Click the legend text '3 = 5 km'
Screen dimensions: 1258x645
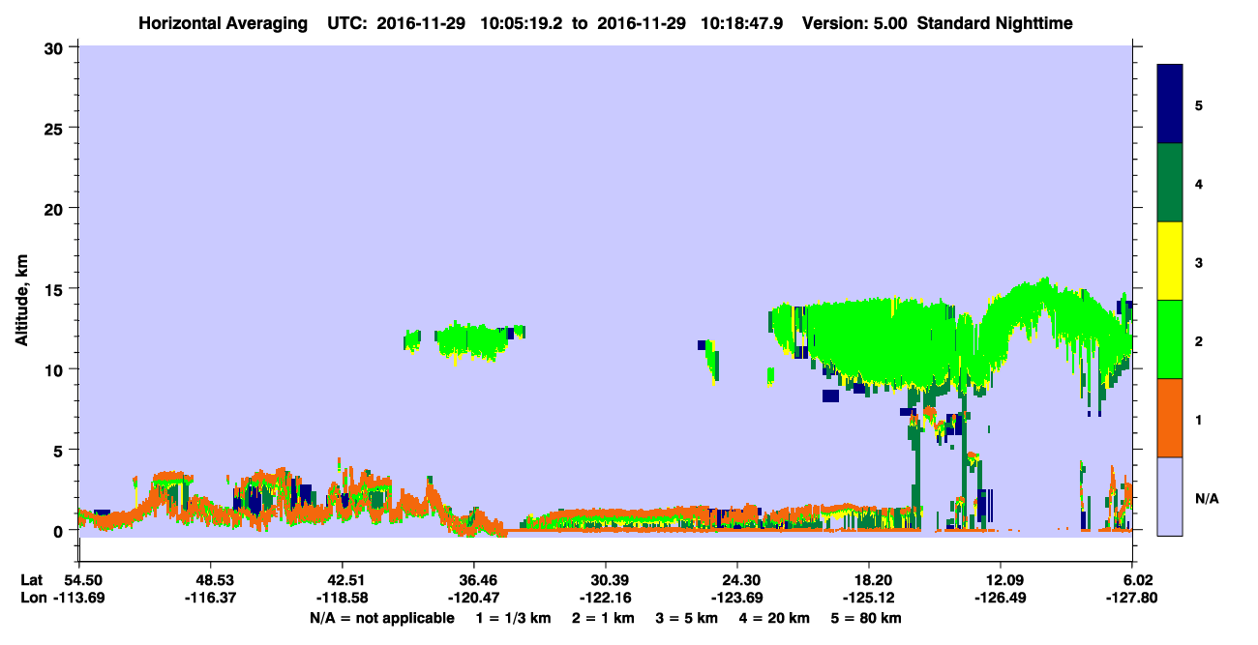(687, 618)
